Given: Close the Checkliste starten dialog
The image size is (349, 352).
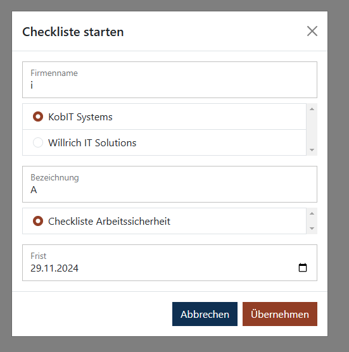Looking at the screenshot, I should pos(312,31).
